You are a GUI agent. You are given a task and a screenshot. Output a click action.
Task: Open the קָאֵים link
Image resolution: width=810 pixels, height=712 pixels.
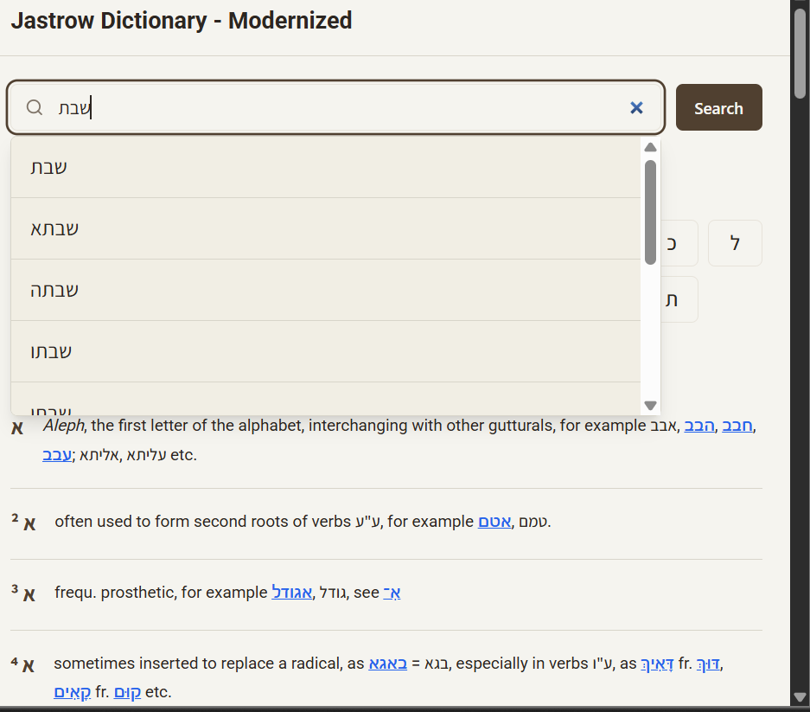[x=73, y=692]
